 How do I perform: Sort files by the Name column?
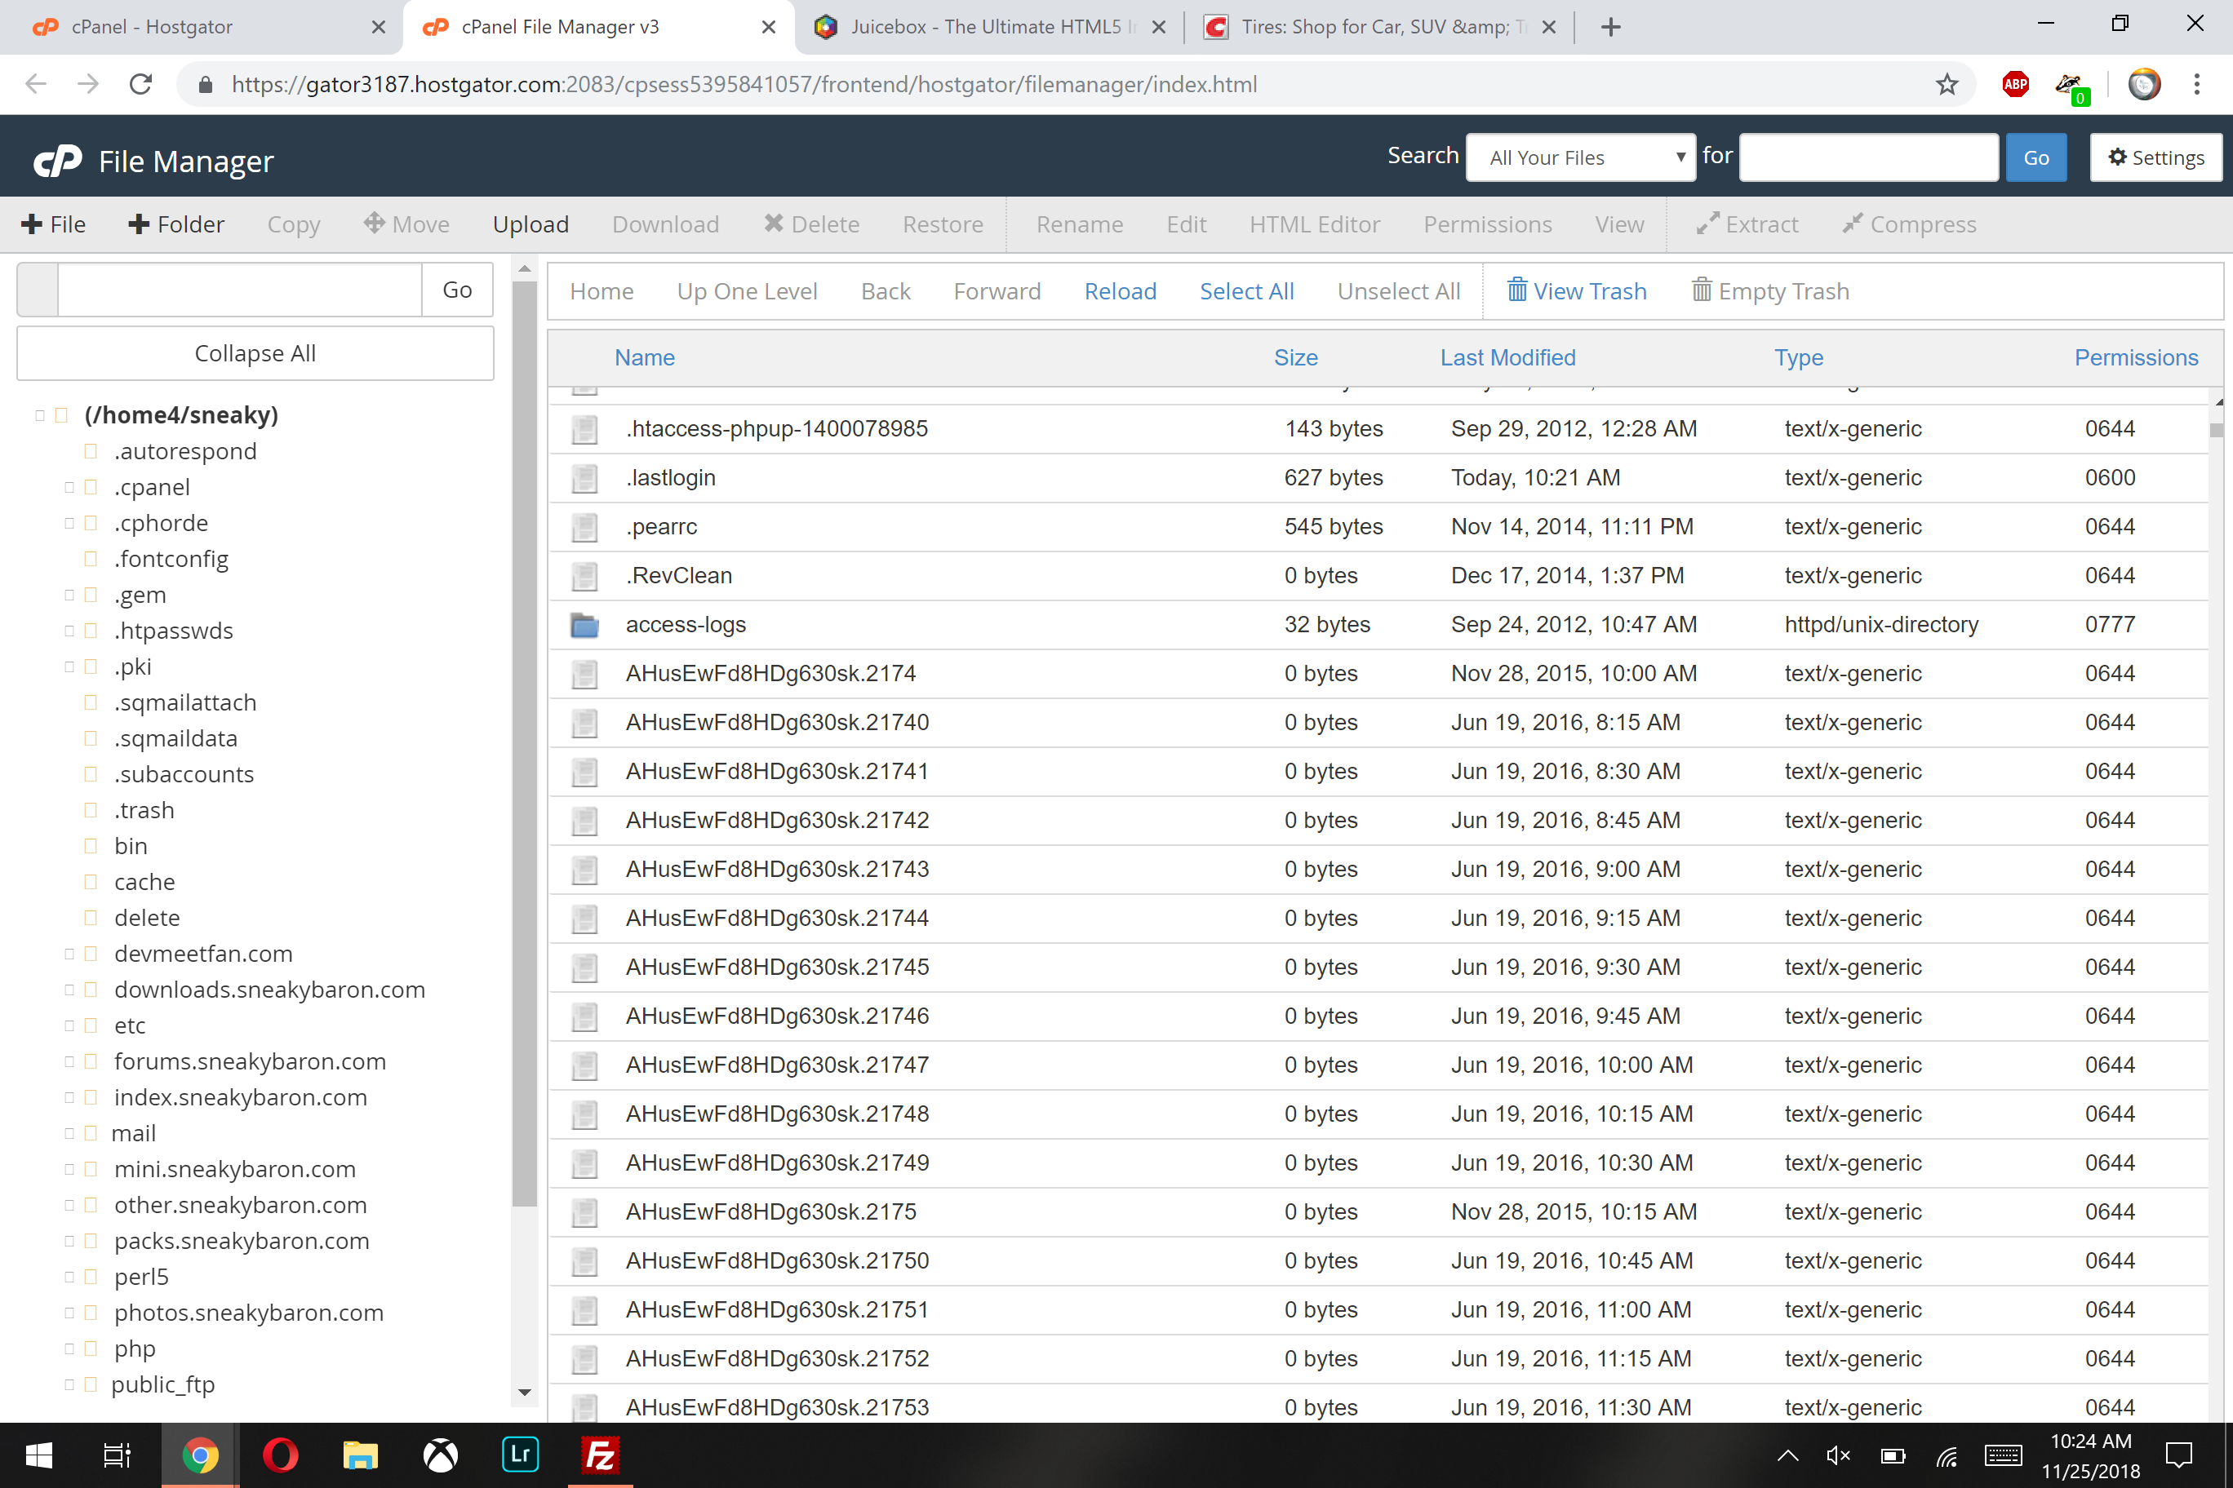tap(645, 358)
